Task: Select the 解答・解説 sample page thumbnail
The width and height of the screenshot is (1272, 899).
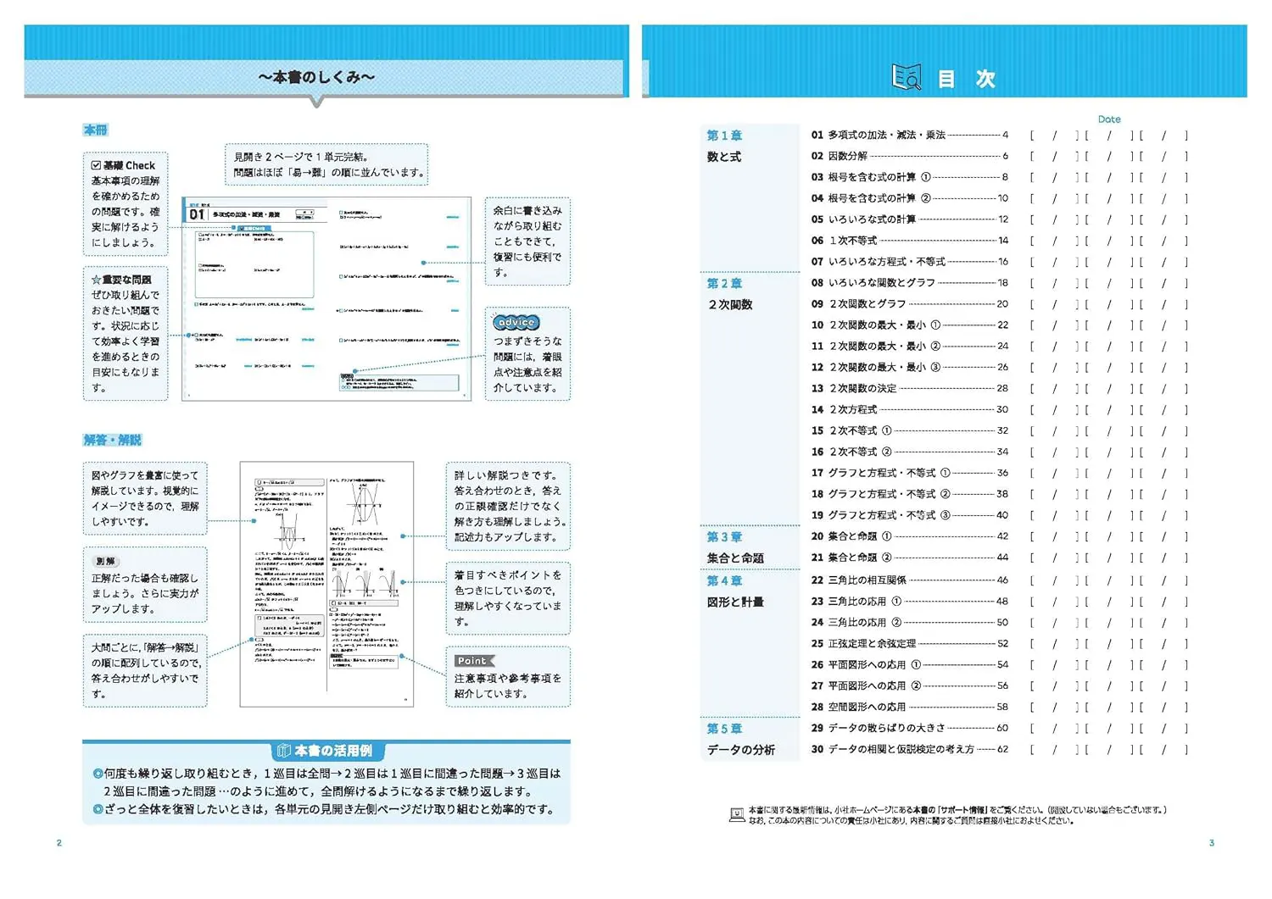Action: coord(326,584)
